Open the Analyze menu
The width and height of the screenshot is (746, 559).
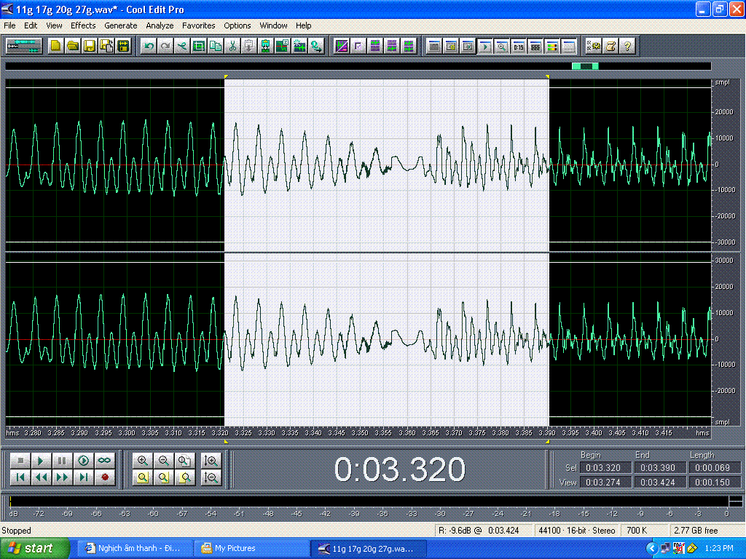(x=160, y=25)
